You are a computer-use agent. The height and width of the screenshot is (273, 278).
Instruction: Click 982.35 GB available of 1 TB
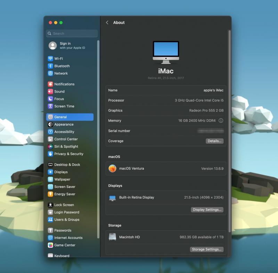pyautogui.click(x=202, y=237)
